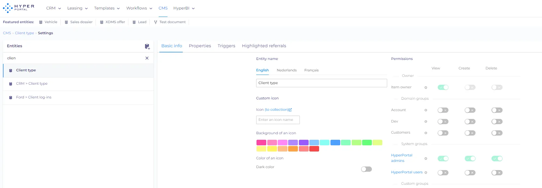Screen dimensions: 542x188
Task: Click the Client type breadcrumb link
Action: 24,33
